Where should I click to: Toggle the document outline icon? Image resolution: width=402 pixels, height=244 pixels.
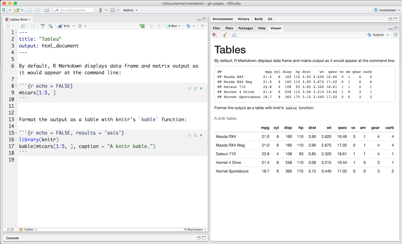point(202,26)
